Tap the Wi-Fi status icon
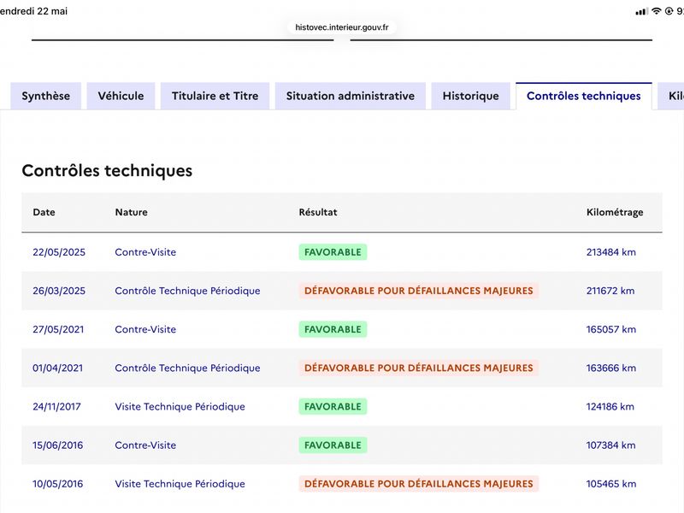Image resolution: width=684 pixels, height=513 pixels. [657, 11]
